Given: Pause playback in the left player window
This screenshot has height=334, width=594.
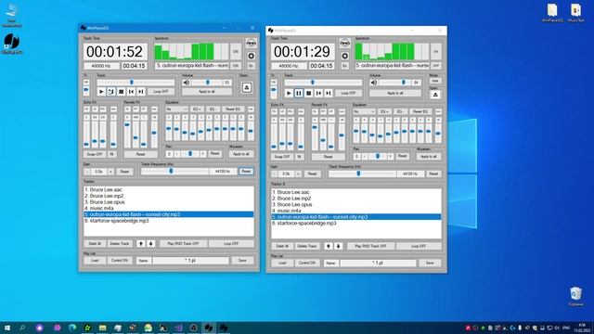Looking at the screenshot, I should [111, 92].
